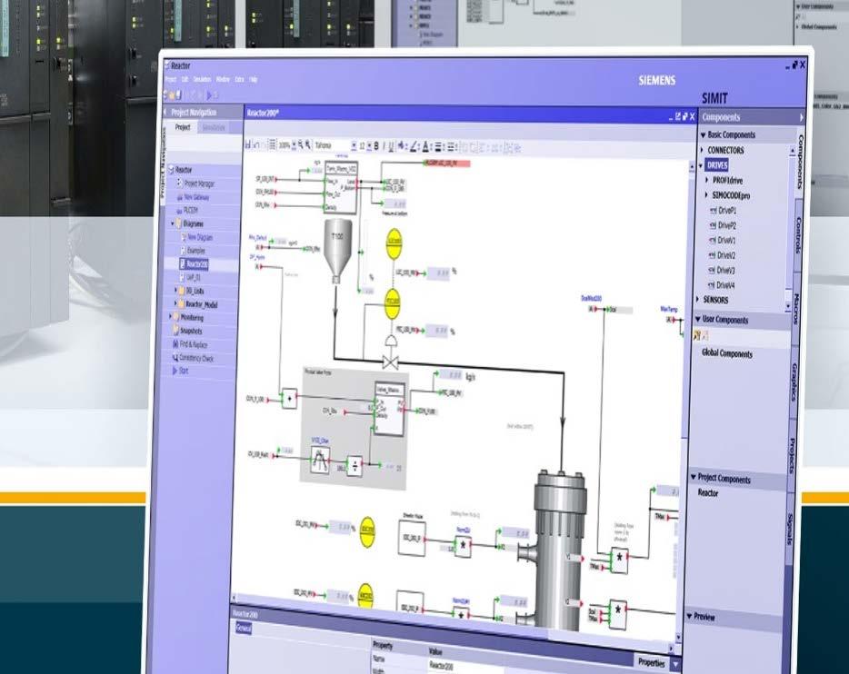
Task: Expand the Monitoring folder arrow
Action: [x=170, y=317]
